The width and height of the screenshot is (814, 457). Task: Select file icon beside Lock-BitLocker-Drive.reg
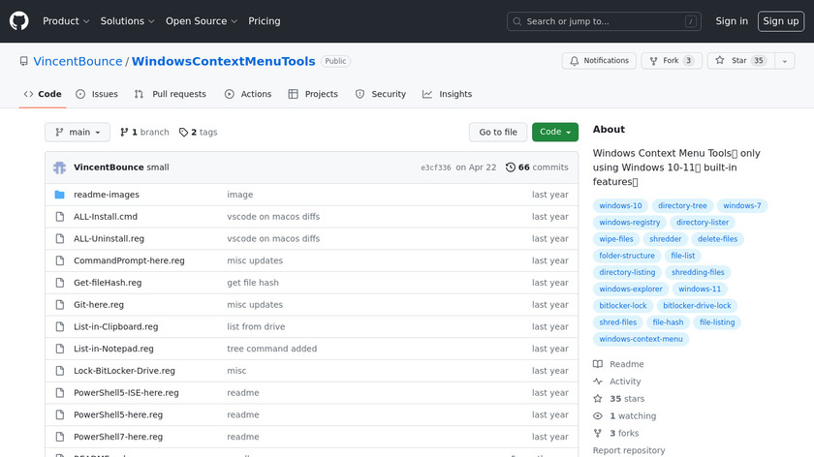(60, 371)
